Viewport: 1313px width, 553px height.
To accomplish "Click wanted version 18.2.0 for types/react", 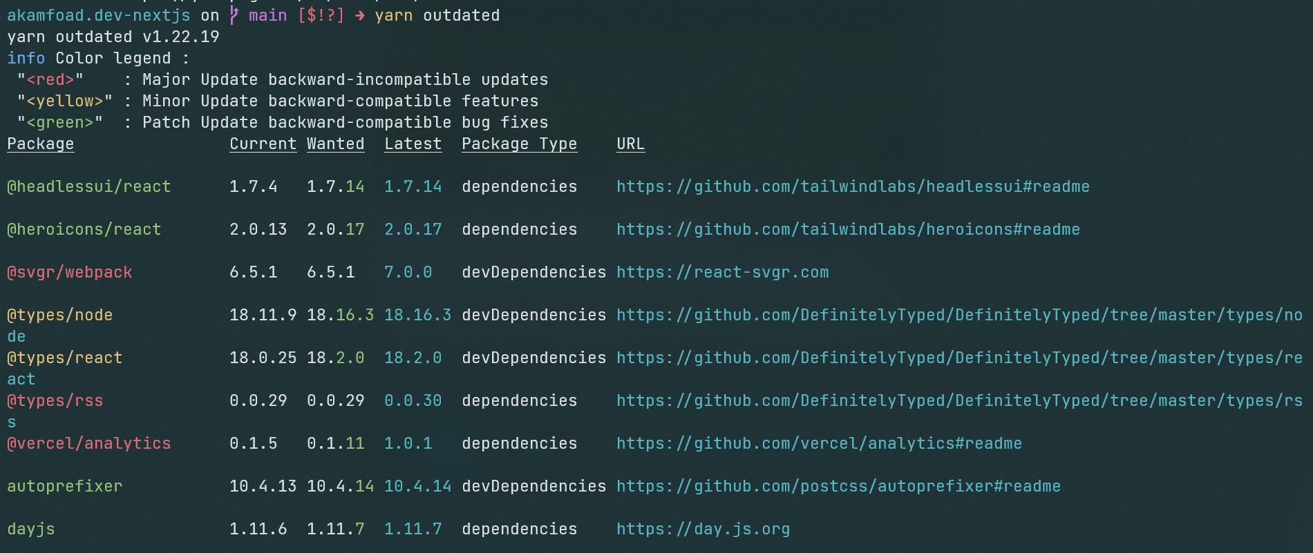I will (x=336, y=358).
